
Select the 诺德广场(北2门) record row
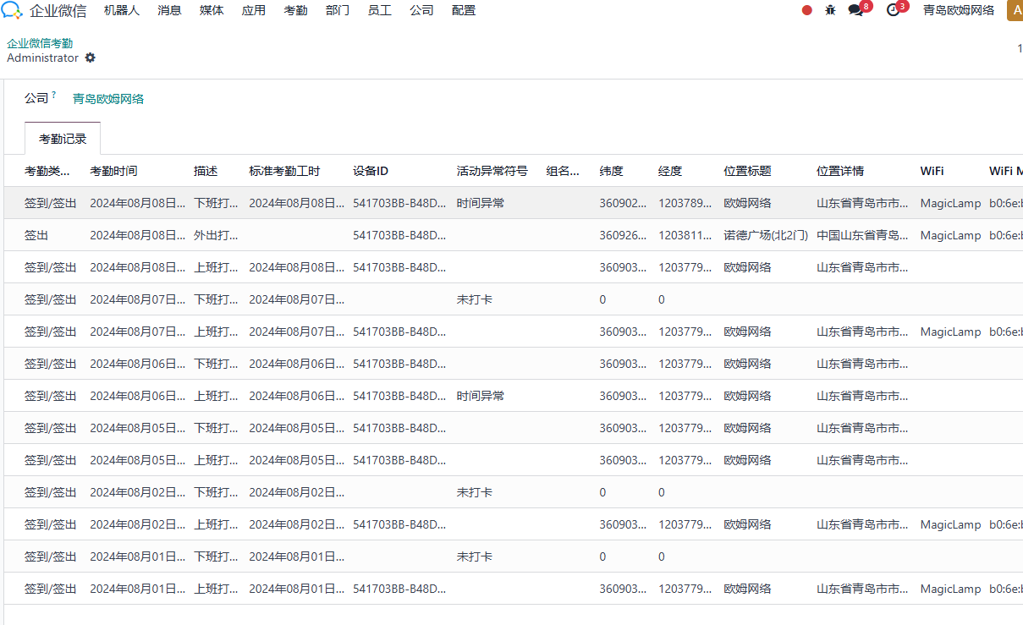pos(511,235)
